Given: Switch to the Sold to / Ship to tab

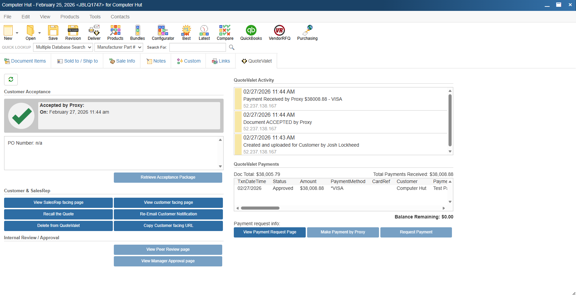Looking at the screenshot, I should (x=77, y=61).
